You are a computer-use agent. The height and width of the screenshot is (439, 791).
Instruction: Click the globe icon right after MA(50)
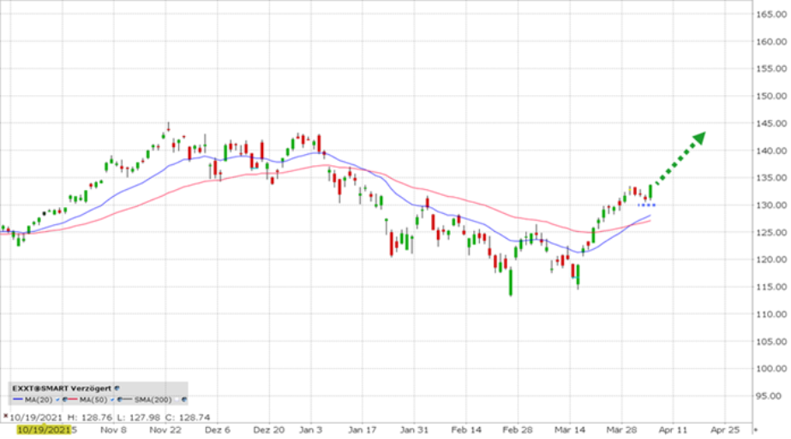120,399
